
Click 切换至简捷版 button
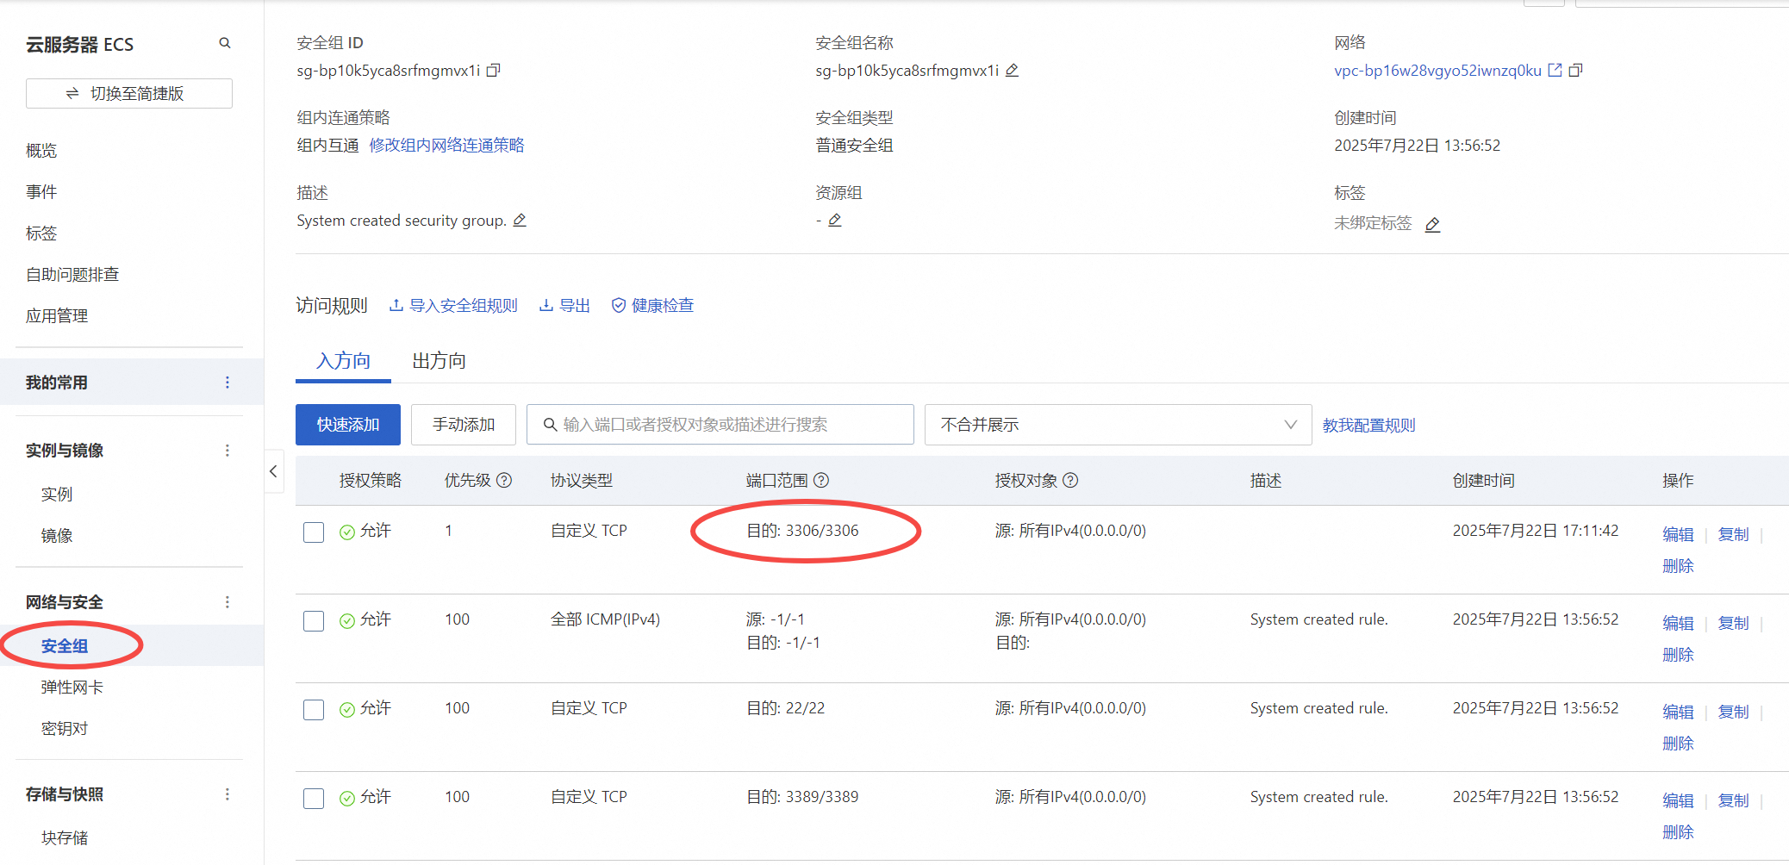[129, 93]
